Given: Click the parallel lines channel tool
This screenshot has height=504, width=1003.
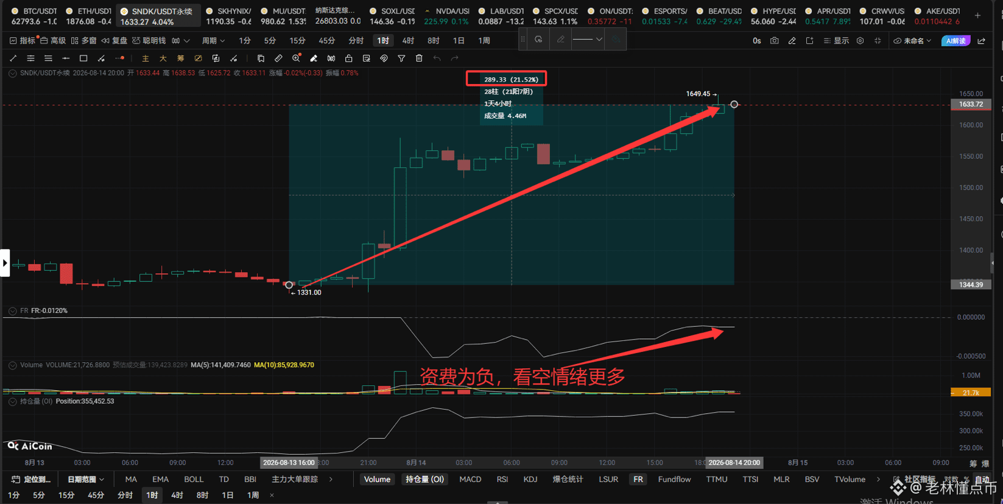Looking at the screenshot, I should tap(30, 58).
